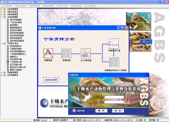Open the 数据浏览 table icon

click(66, 53)
